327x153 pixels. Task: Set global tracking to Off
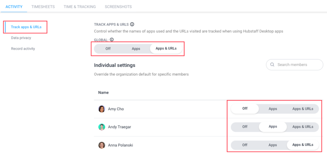coord(108,49)
